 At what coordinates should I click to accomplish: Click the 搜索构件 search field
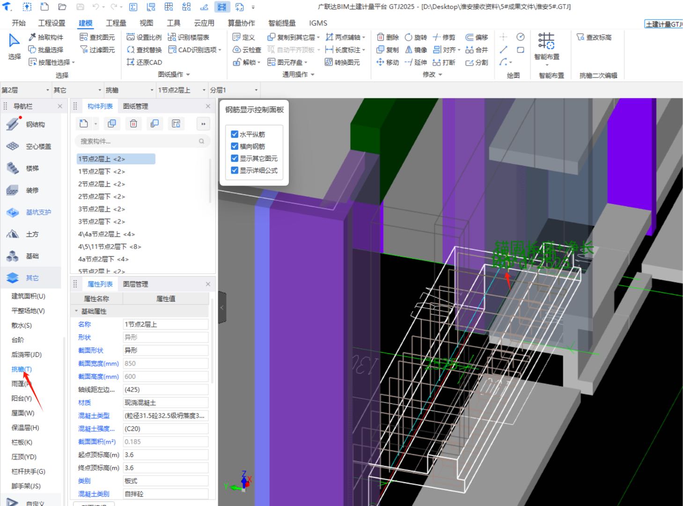click(142, 141)
